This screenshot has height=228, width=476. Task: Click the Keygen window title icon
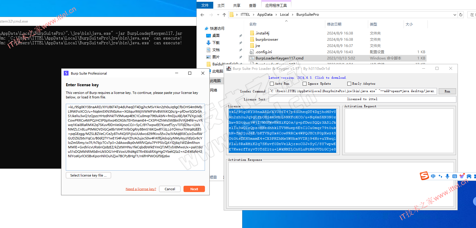click(x=229, y=68)
